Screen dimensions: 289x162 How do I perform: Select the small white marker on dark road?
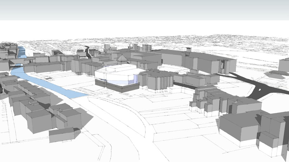click(259, 90)
